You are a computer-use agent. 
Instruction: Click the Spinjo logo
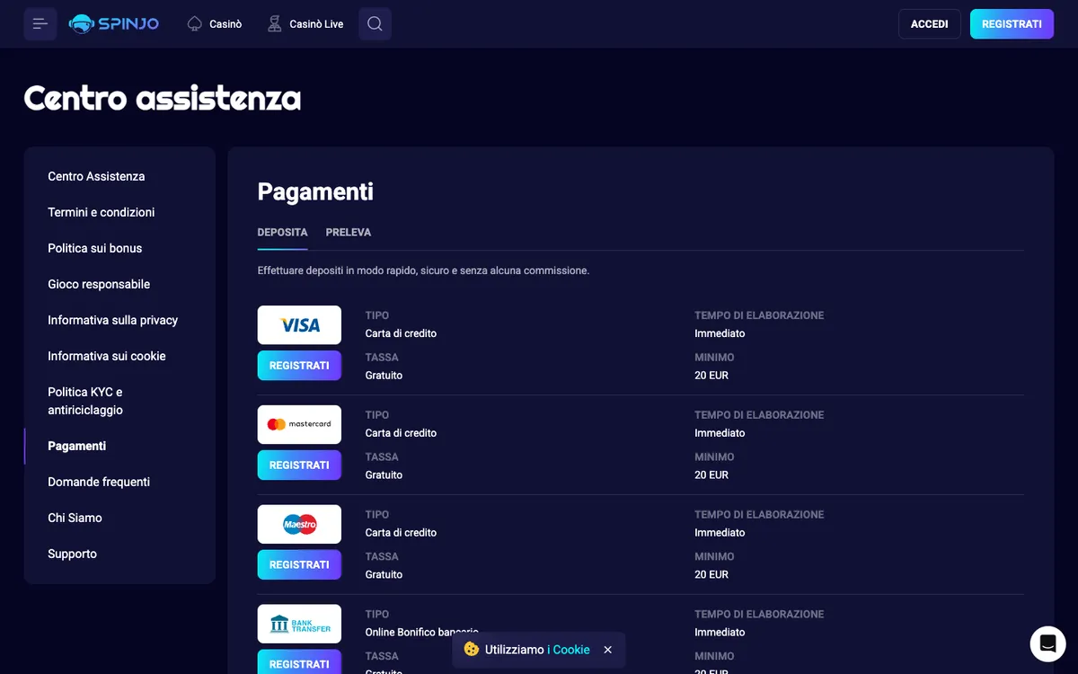(x=114, y=24)
